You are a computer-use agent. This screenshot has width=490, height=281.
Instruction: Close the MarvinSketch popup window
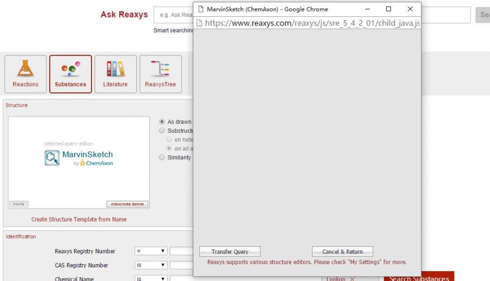tap(410, 9)
